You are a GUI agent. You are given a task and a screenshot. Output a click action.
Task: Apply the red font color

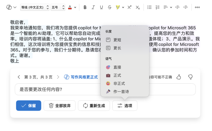(70, 7)
